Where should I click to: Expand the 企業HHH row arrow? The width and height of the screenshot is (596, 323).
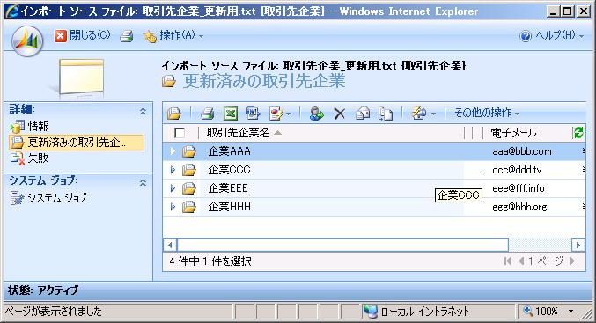[173, 207]
